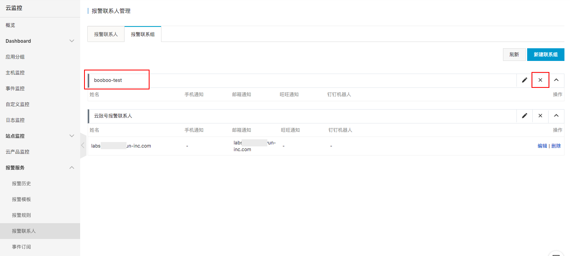Edit the 云账号报警联系人 group with pencil icon

524,116
